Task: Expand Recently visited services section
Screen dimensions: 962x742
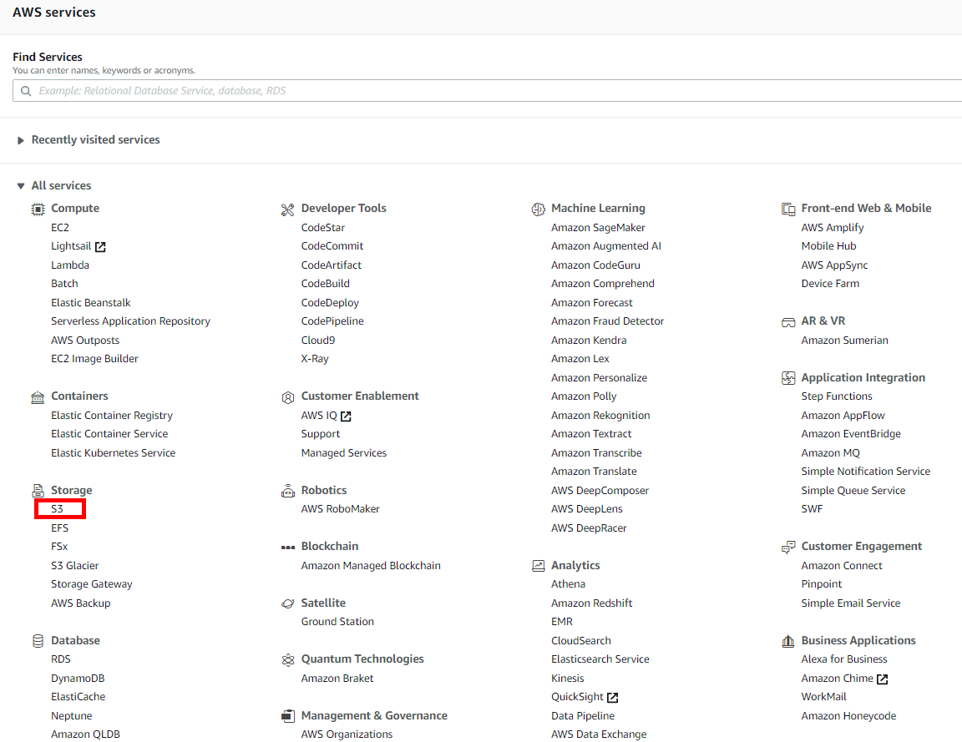Action: 21,140
